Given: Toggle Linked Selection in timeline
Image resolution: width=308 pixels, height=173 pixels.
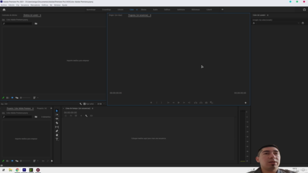Looking at the screenshot, I should (76, 116).
